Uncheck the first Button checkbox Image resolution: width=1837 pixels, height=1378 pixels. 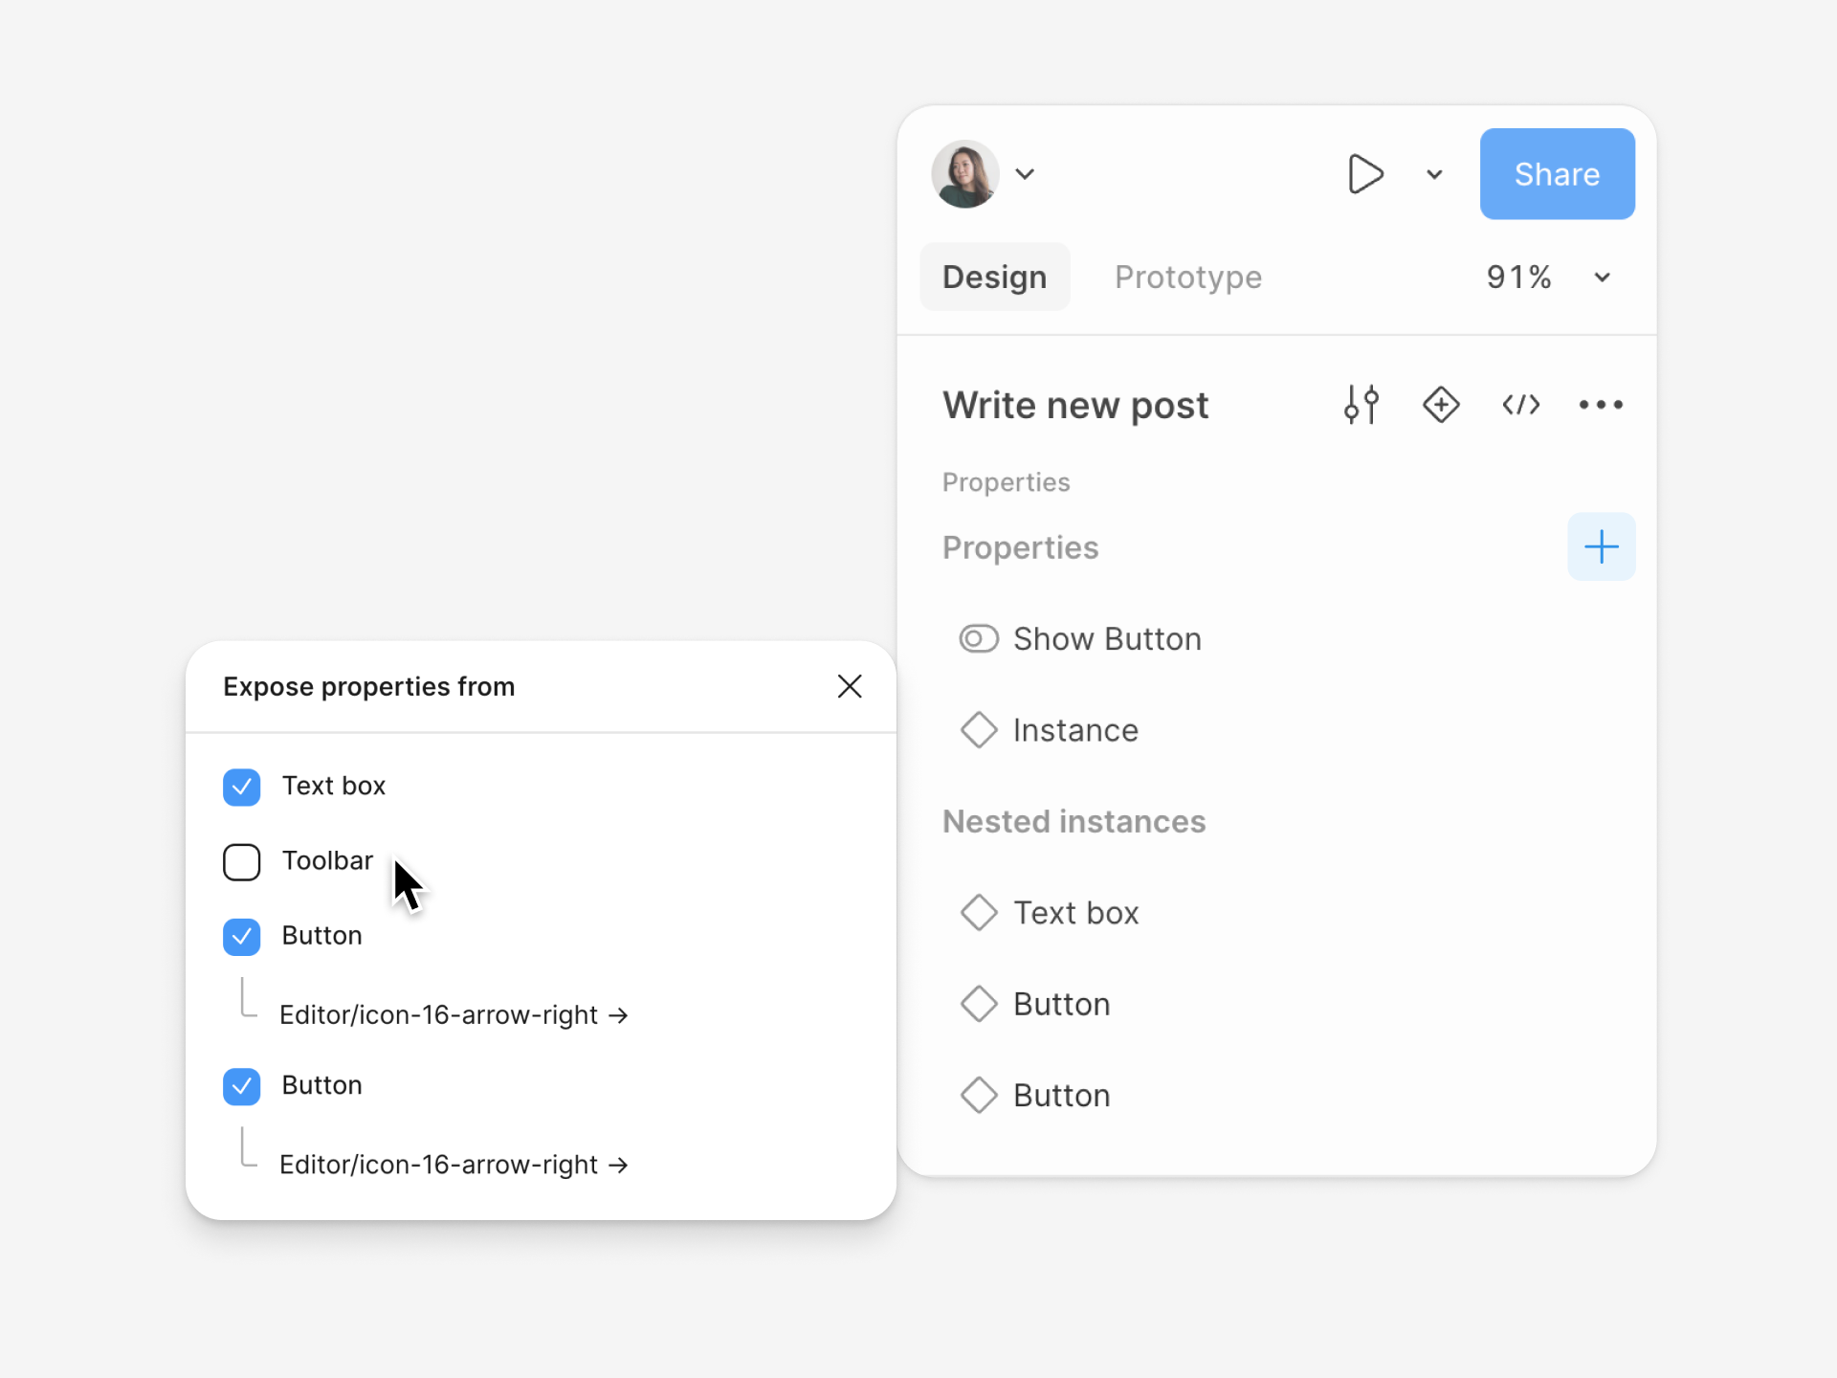coord(242,936)
